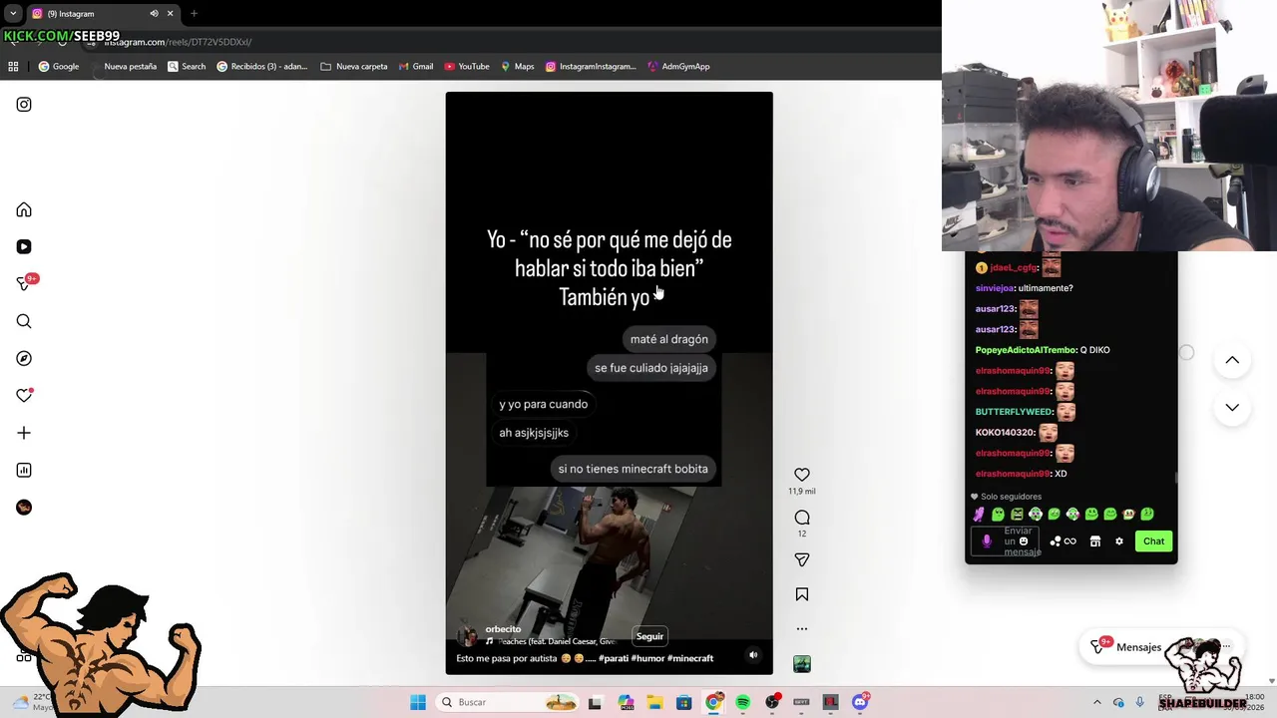Click username KOKO140320 in chat
Image resolution: width=1277 pixels, height=718 pixels.
(x=1005, y=433)
